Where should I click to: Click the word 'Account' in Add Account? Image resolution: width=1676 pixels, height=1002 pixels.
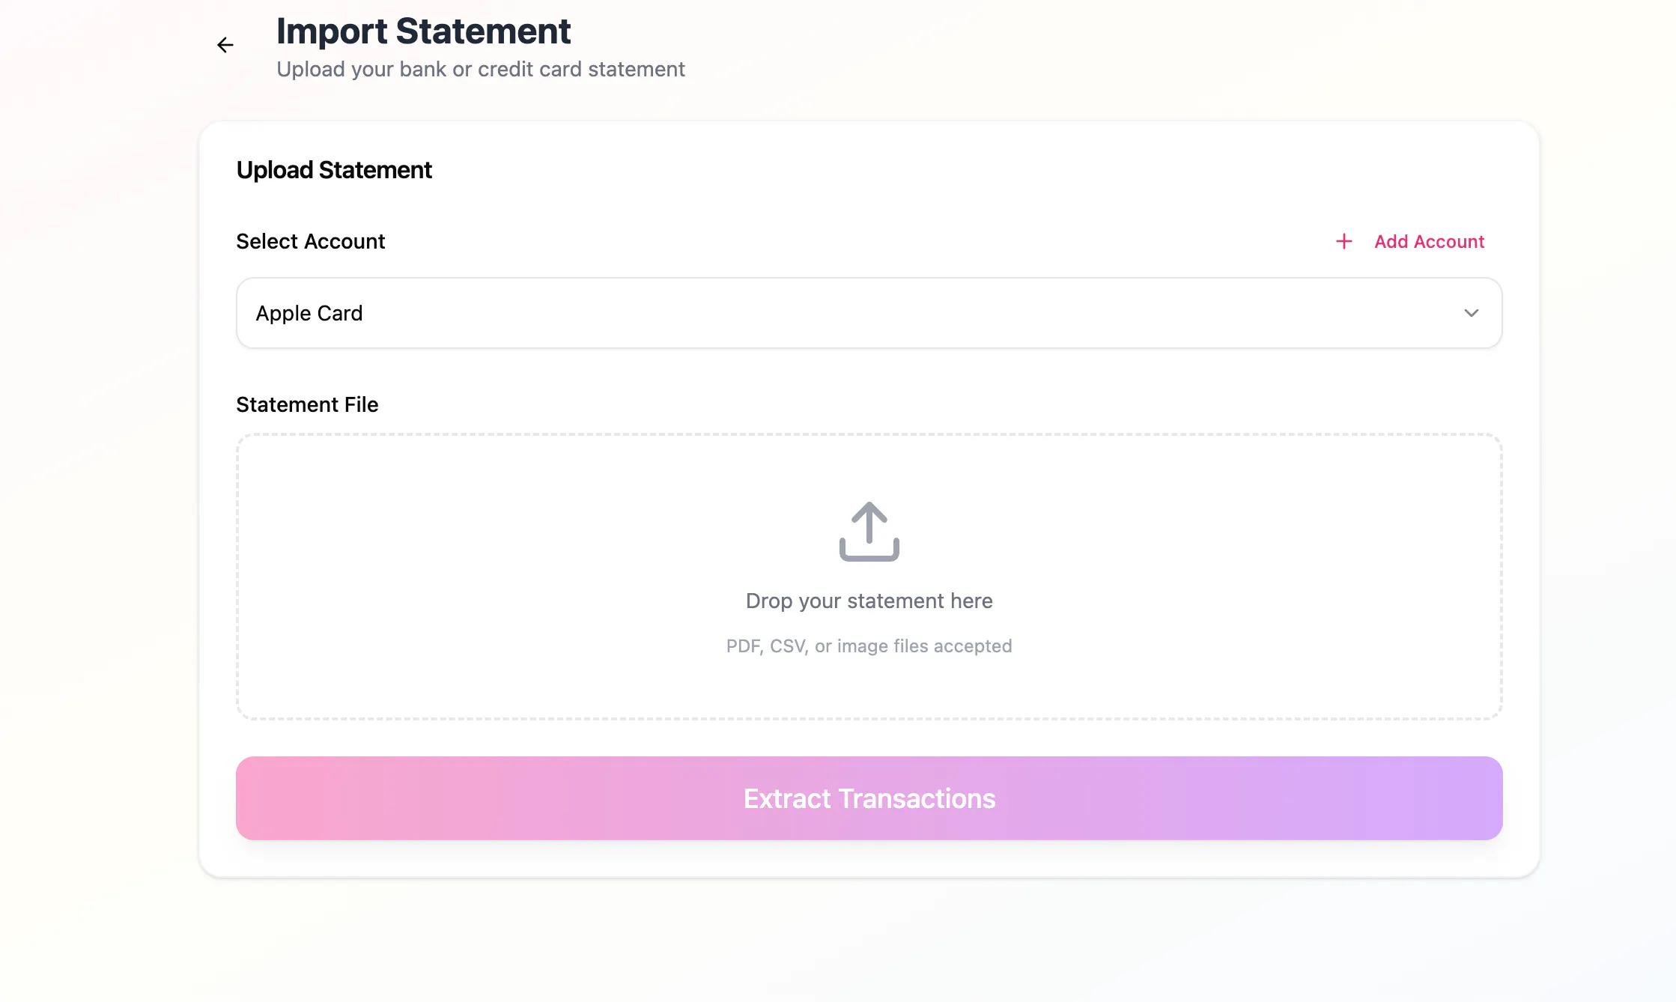pyautogui.click(x=1449, y=241)
